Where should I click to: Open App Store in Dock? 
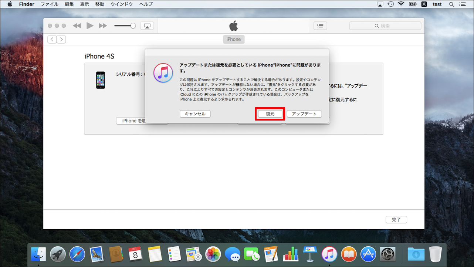tap(368, 254)
